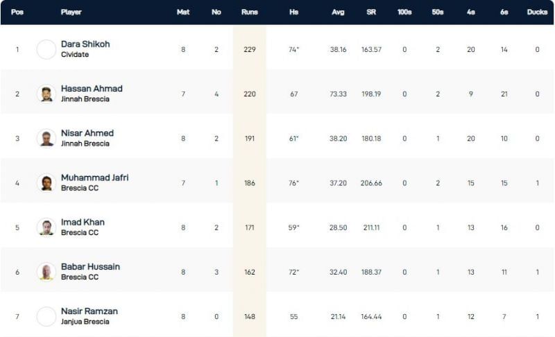Click Hassan Ahmad's player photo
The width and height of the screenshot is (555, 337).
[x=46, y=94]
